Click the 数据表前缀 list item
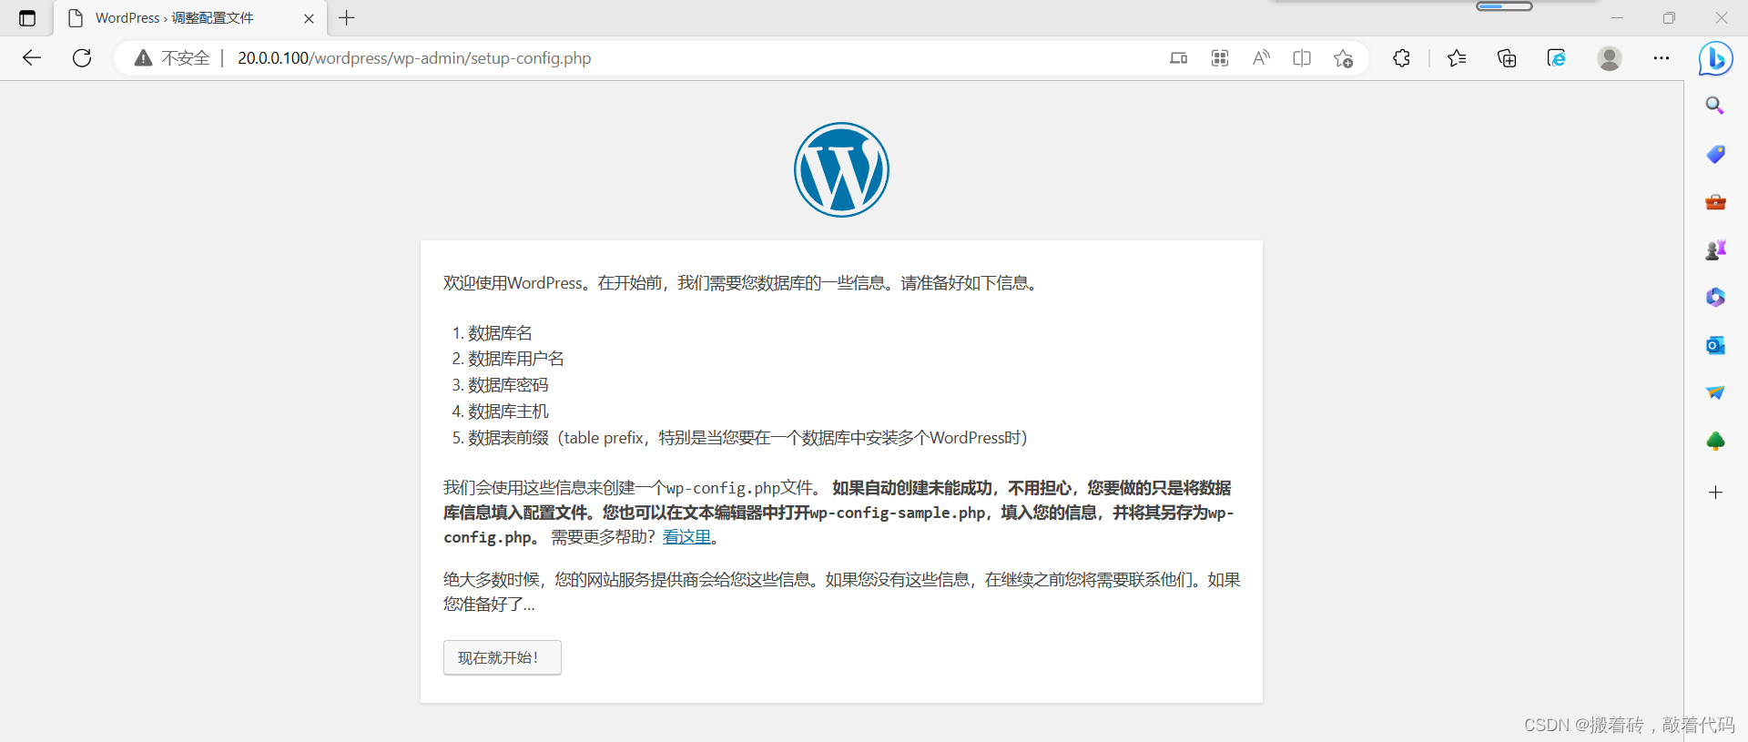This screenshot has height=742, width=1748. pyautogui.click(x=747, y=438)
